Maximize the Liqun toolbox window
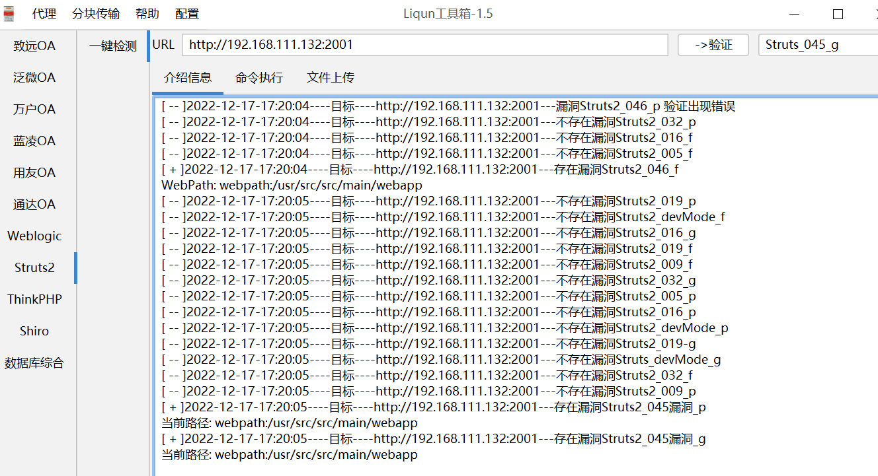Viewport: 878px width, 476px height. [838, 14]
